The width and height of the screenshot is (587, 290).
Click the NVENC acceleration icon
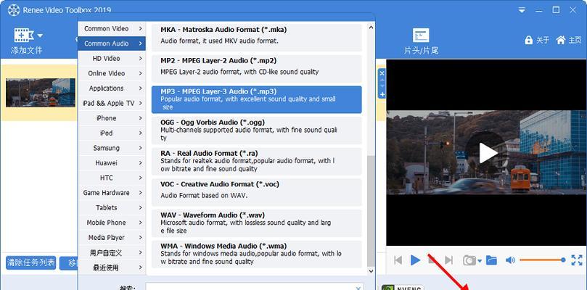click(x=403, y=288)
